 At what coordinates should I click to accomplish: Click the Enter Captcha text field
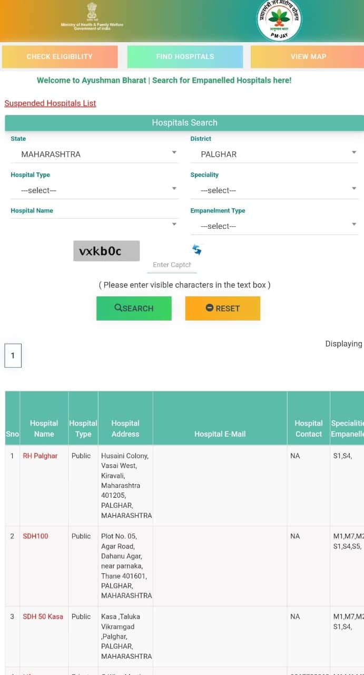coord(172,265)
